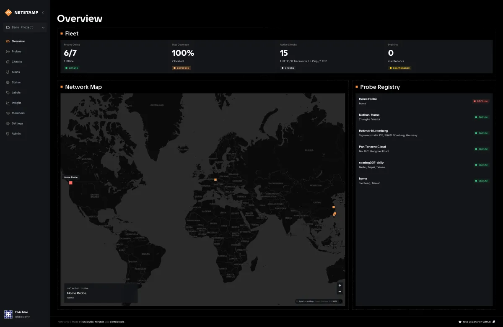
Task: Zoom out on the network map
Action: [340, 291]
